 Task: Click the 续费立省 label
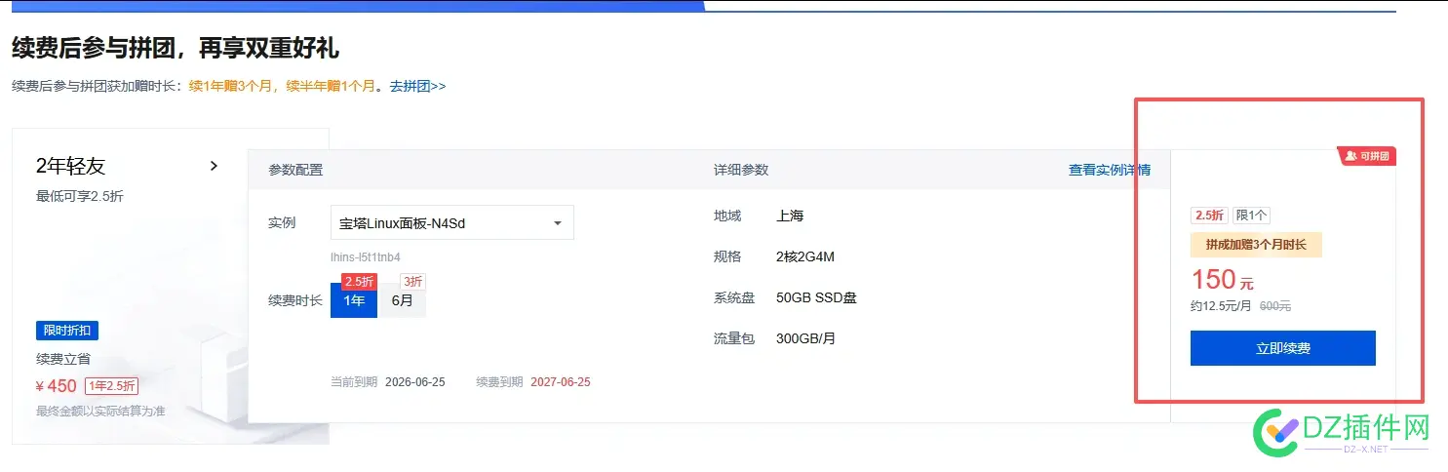(63, 359)
